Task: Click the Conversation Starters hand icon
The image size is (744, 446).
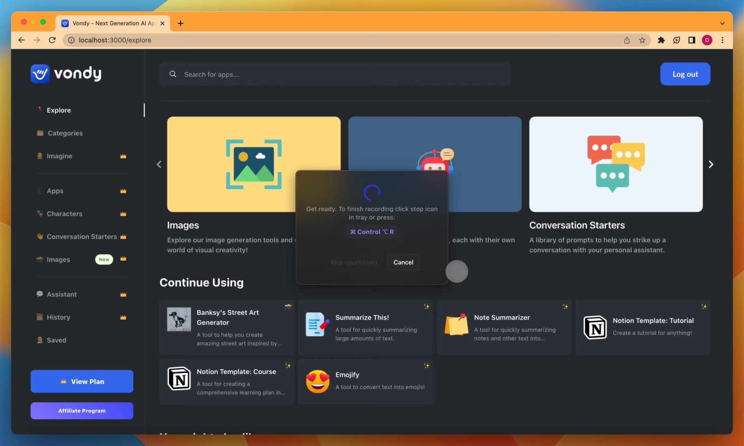Action: [x=40, y=237]
